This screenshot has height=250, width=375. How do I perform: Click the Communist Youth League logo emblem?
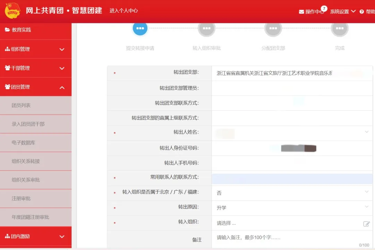[12, 11]
